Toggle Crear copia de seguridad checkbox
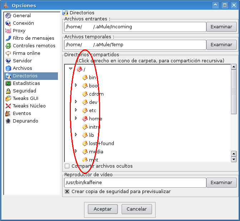Screen dimensions: 240x221 67,192
